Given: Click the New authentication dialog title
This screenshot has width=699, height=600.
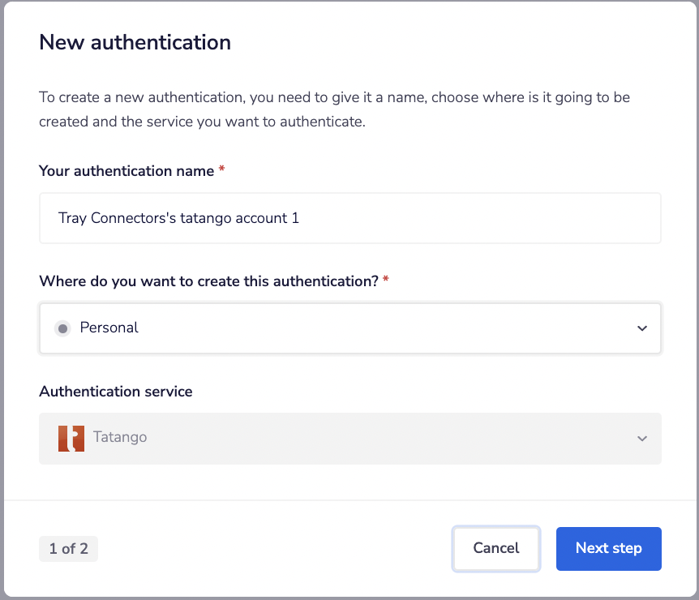Looking at the screenshot, I should pos(135,42).
